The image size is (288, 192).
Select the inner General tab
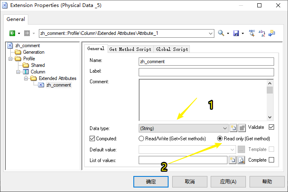[96, 49]
